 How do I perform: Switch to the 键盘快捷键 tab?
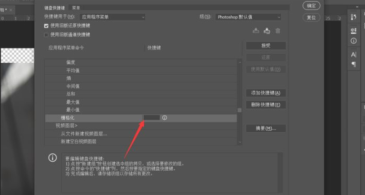coord(55,8)
